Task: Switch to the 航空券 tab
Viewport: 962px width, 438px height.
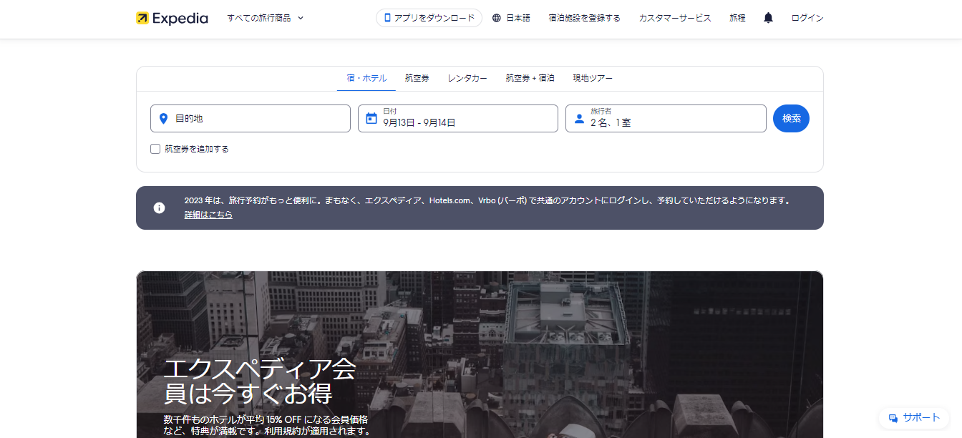Action: pyautogui.click(x=417, y=78)
